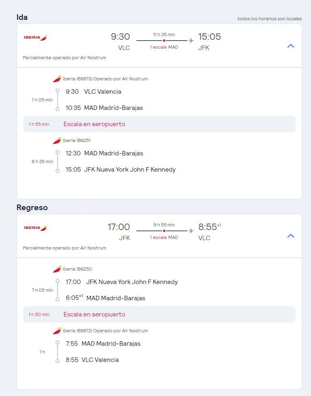
Task: Click the Iberia logo in Regreso header
Action: (x=35, y=228)
